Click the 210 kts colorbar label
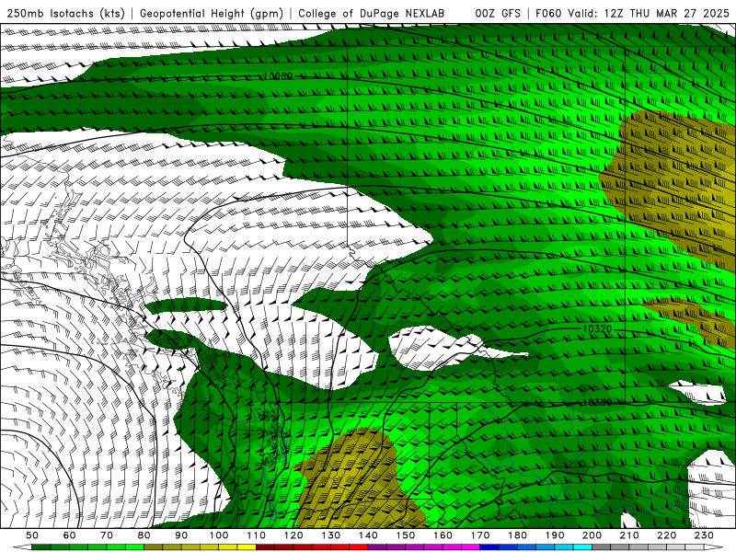Screen dimensions: 736x552 coord(629,535)
